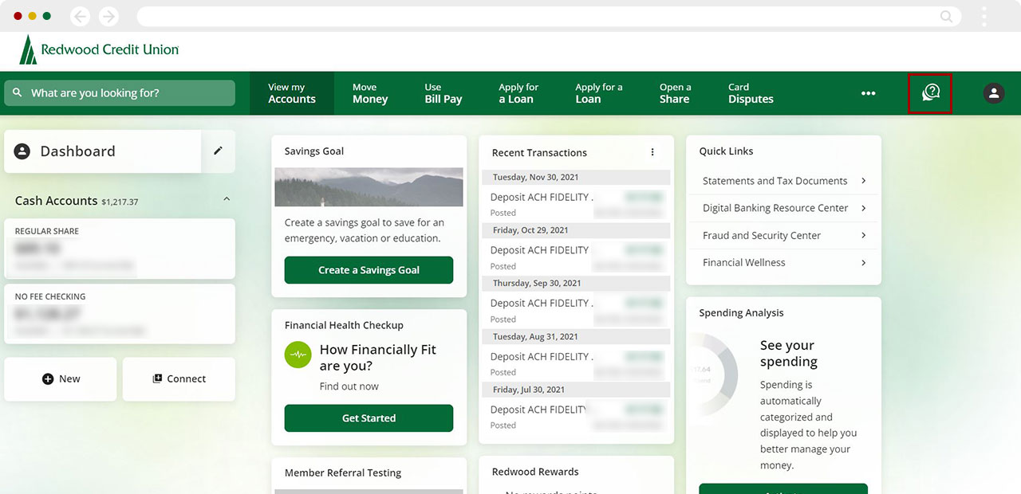The image size is (1021, 494).
Task: Click the browser address bar
Action: coord(549,16)
